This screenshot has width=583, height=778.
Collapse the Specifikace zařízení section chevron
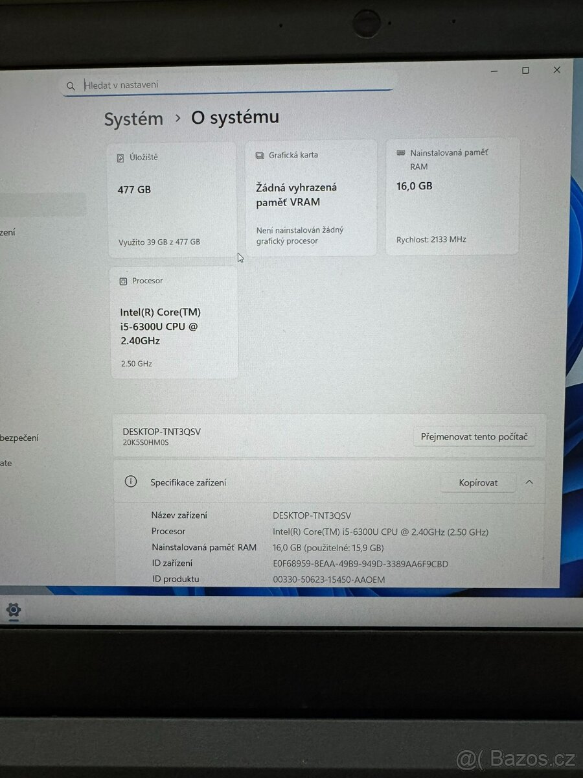529,482
